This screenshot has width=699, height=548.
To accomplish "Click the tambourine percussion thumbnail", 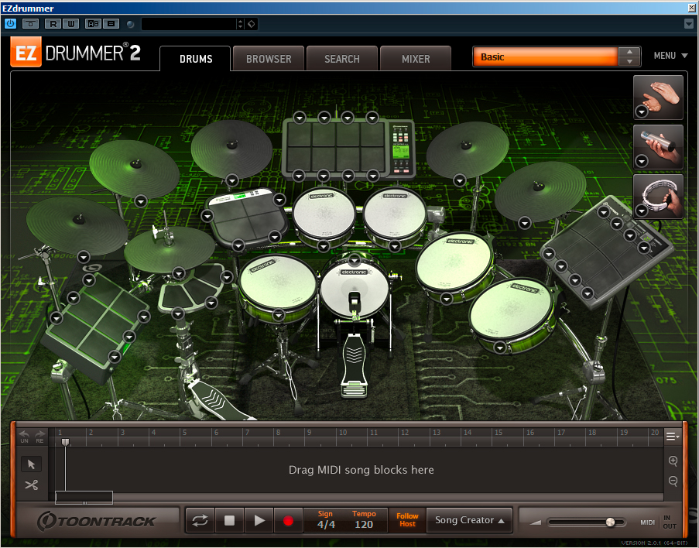I will point(659,196).
